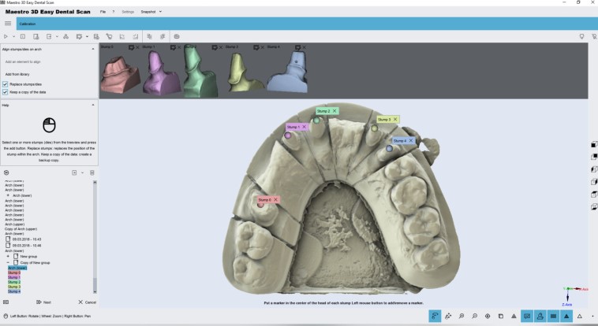
Task: Select the Calibration tab
Action: pos(28,24)
